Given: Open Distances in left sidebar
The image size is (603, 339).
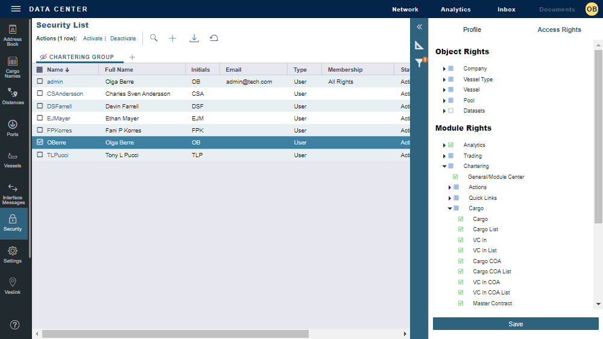Looking at the screenshot, I should tap(13, 96).
